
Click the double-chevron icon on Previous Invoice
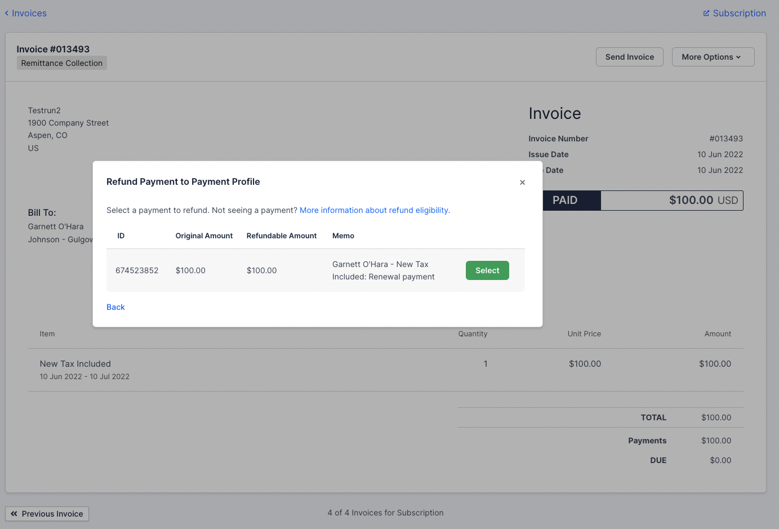tap(14, 514)
